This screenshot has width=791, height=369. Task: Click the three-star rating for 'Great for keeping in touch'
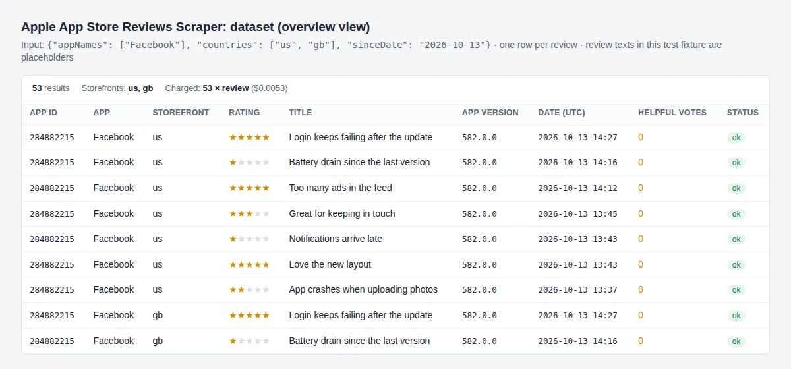(x=249, y=213)
